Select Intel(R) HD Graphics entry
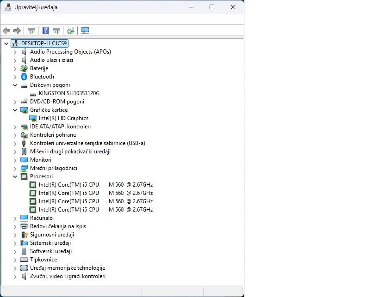The image size is (379, 297). tap(63, 118)
